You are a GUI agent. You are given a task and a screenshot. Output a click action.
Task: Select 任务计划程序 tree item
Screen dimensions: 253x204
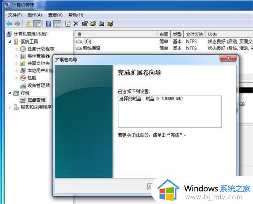41,49
